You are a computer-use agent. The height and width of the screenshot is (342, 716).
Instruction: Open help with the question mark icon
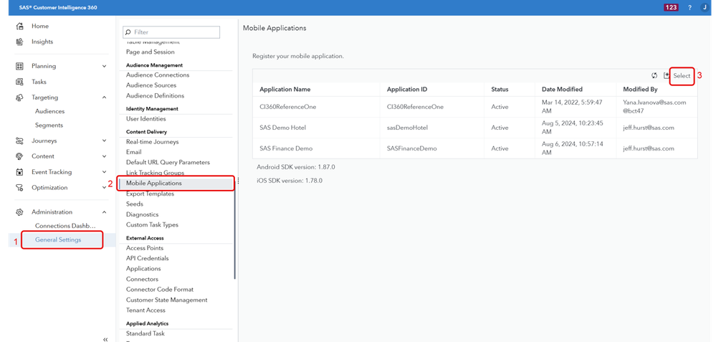tap(689, 7)
